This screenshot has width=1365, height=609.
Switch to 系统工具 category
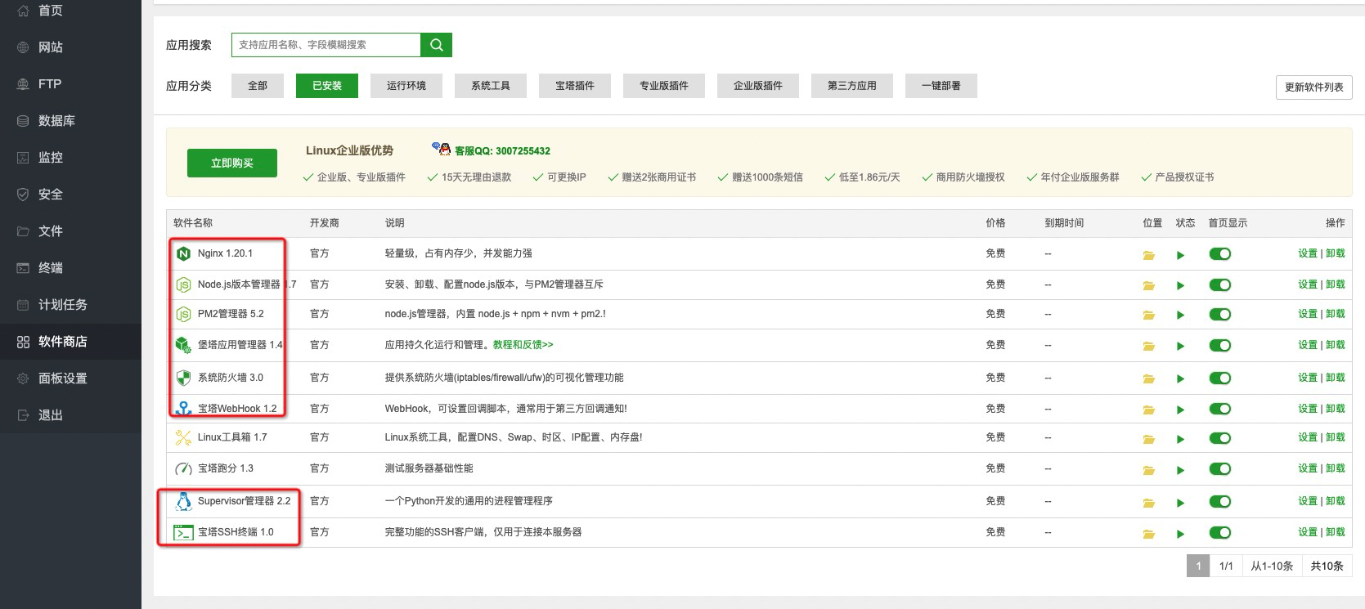pos(491,86)
